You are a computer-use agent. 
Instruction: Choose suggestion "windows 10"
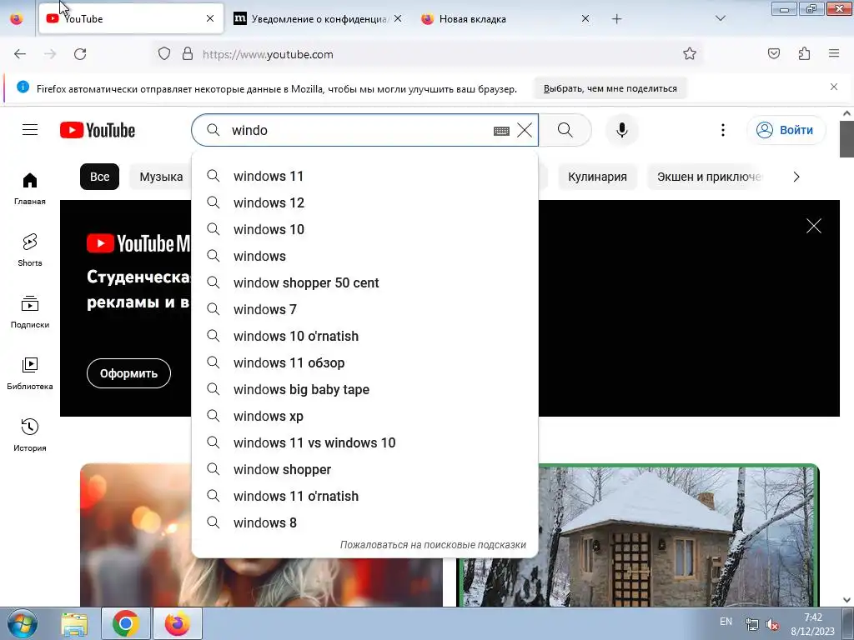tap(365, 230)
